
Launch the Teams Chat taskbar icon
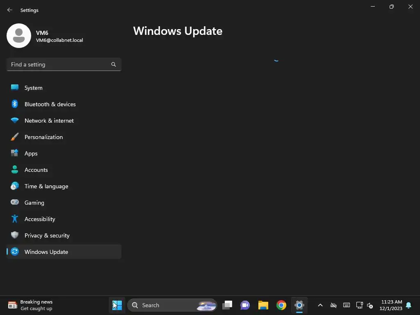(x=245, y=305)
